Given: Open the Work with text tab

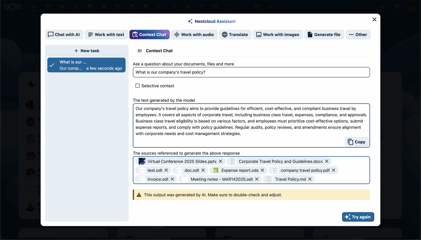Looking at the screenshot, I should point(106,35).
